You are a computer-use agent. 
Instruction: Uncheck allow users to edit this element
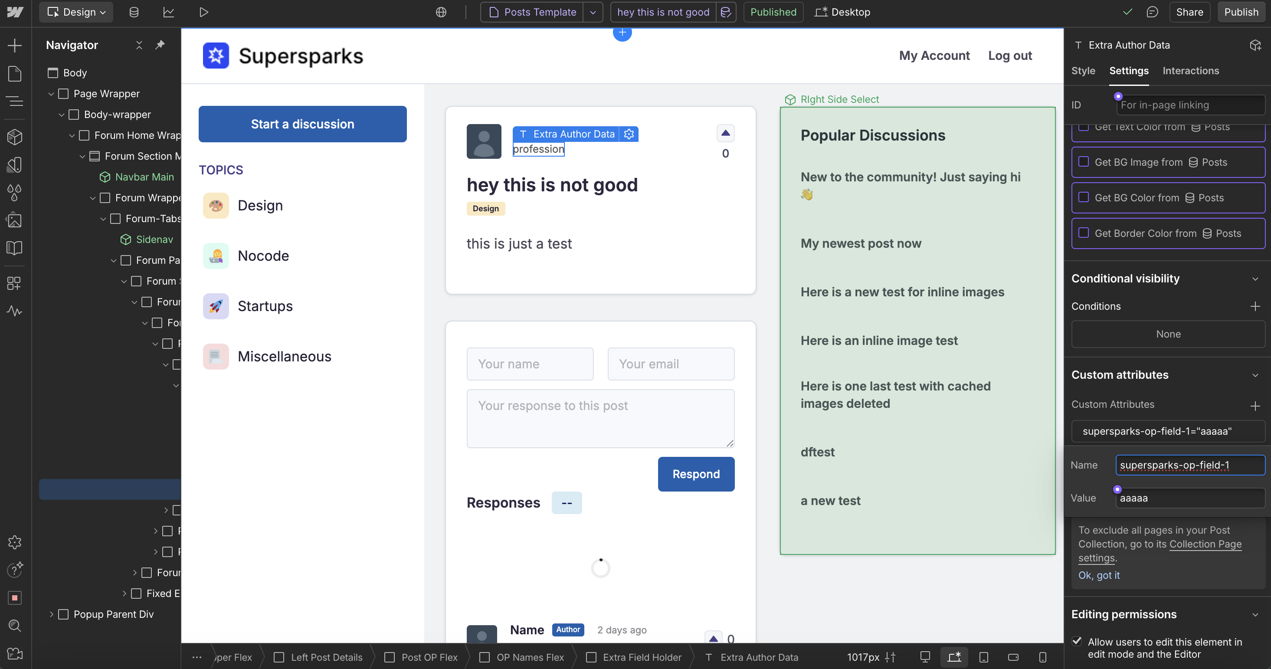point(1077,641)
